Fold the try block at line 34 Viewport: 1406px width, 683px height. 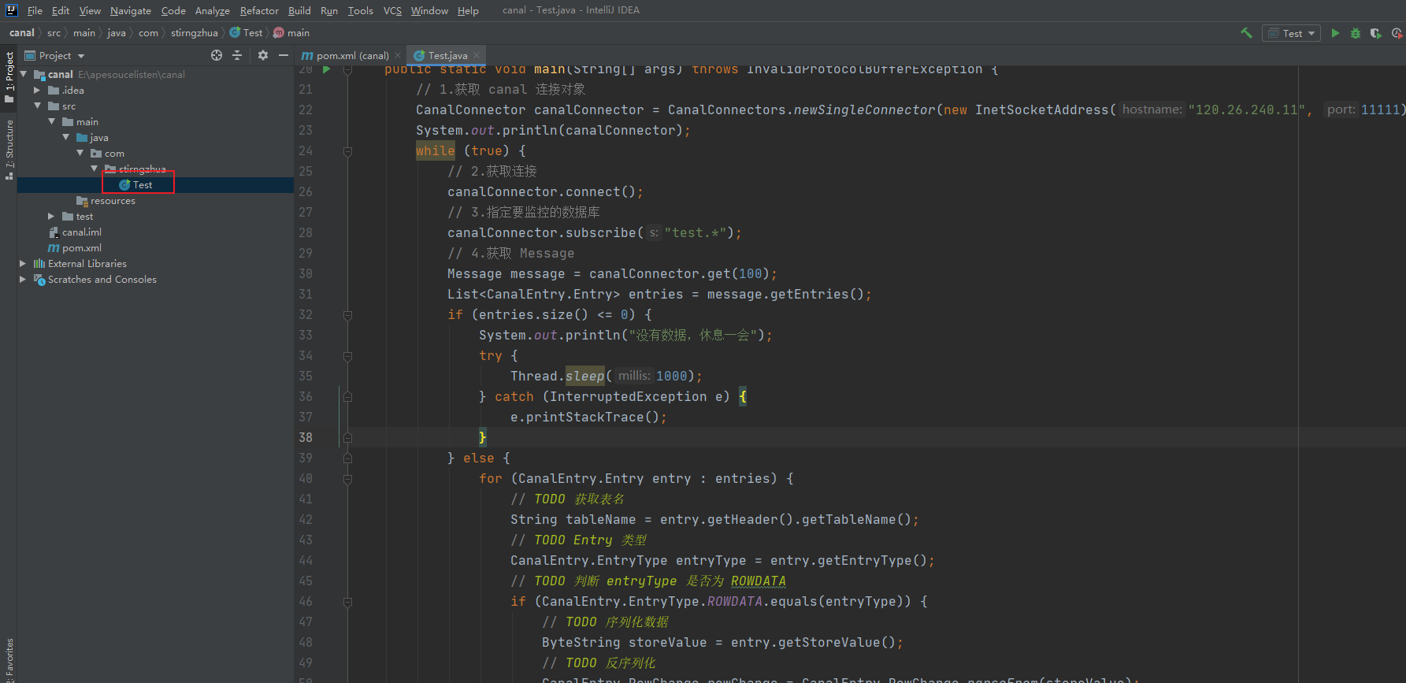(347, 356)
